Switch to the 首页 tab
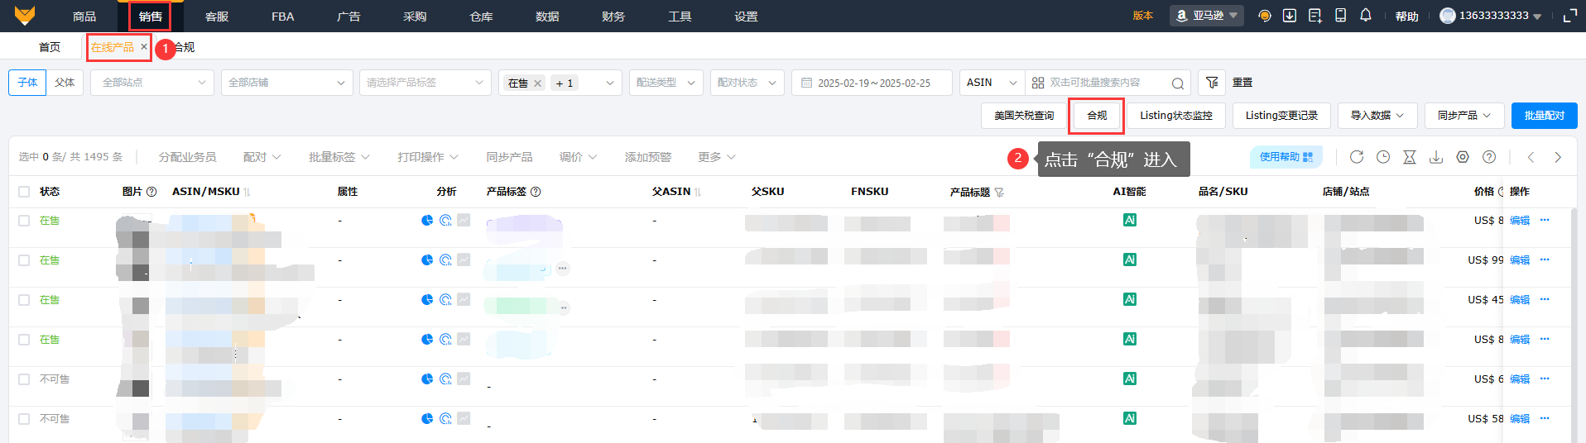Viewport: 1586px width, 443px height. coord(50,47)
